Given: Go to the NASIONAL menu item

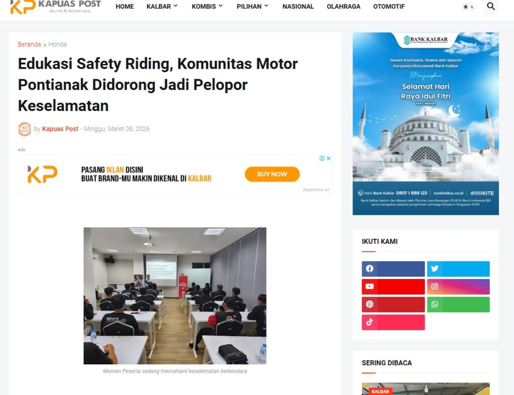Looking at the screenshot, I should [298, 6].
